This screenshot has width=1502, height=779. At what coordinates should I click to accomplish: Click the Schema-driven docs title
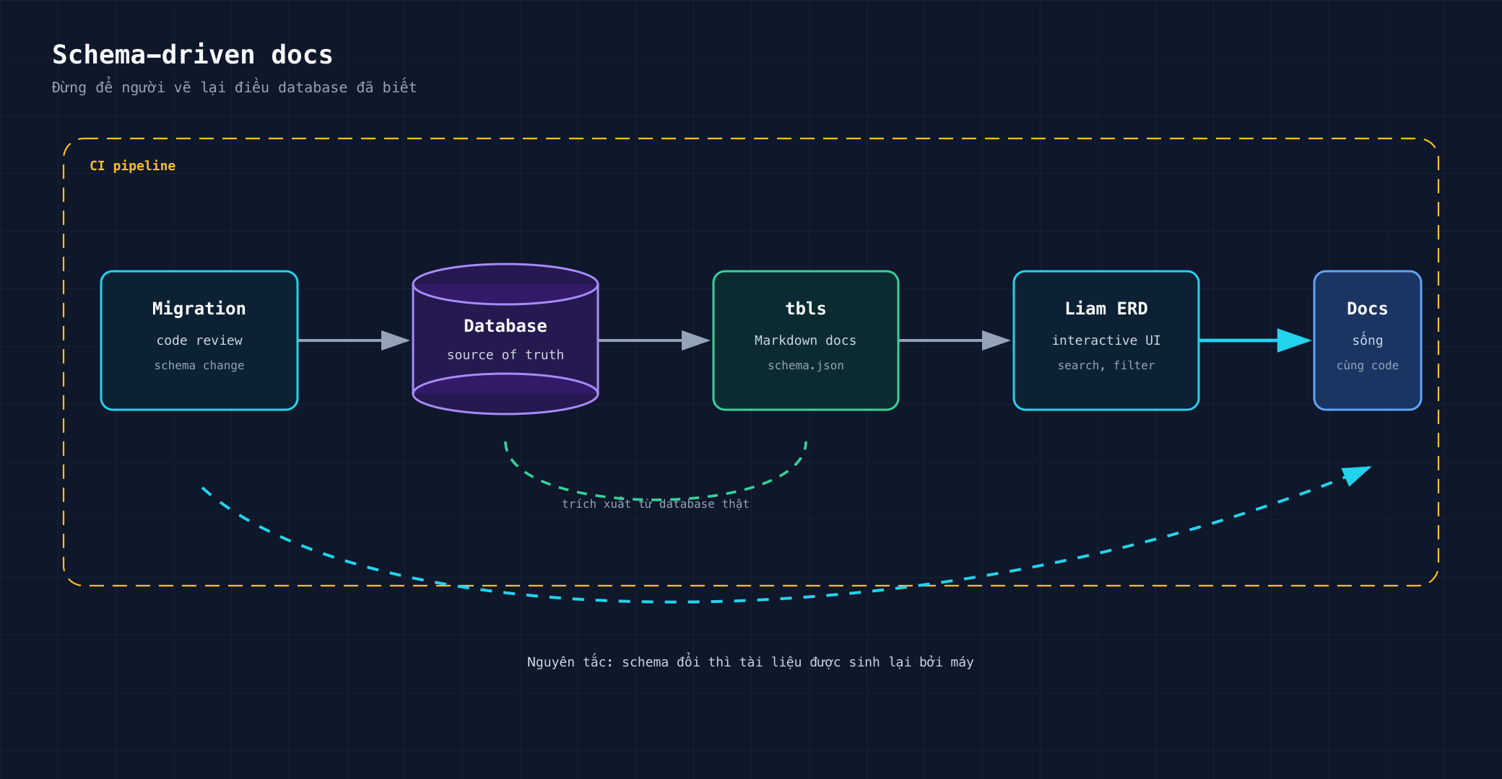pyautogui.click(x=192, y=55)
